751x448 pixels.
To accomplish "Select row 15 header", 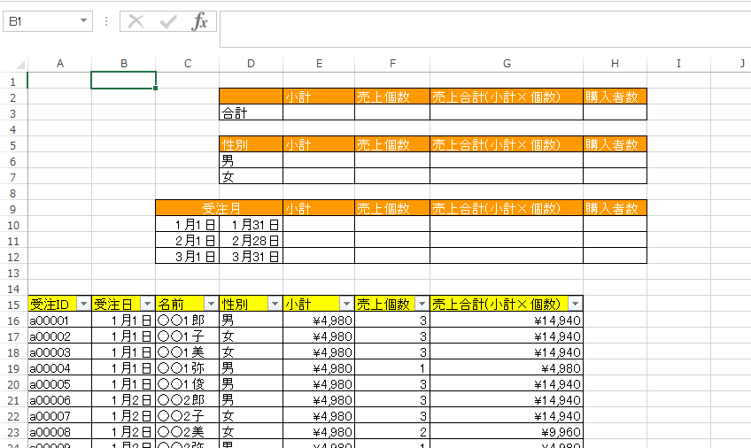I will [x=13, y=304].
